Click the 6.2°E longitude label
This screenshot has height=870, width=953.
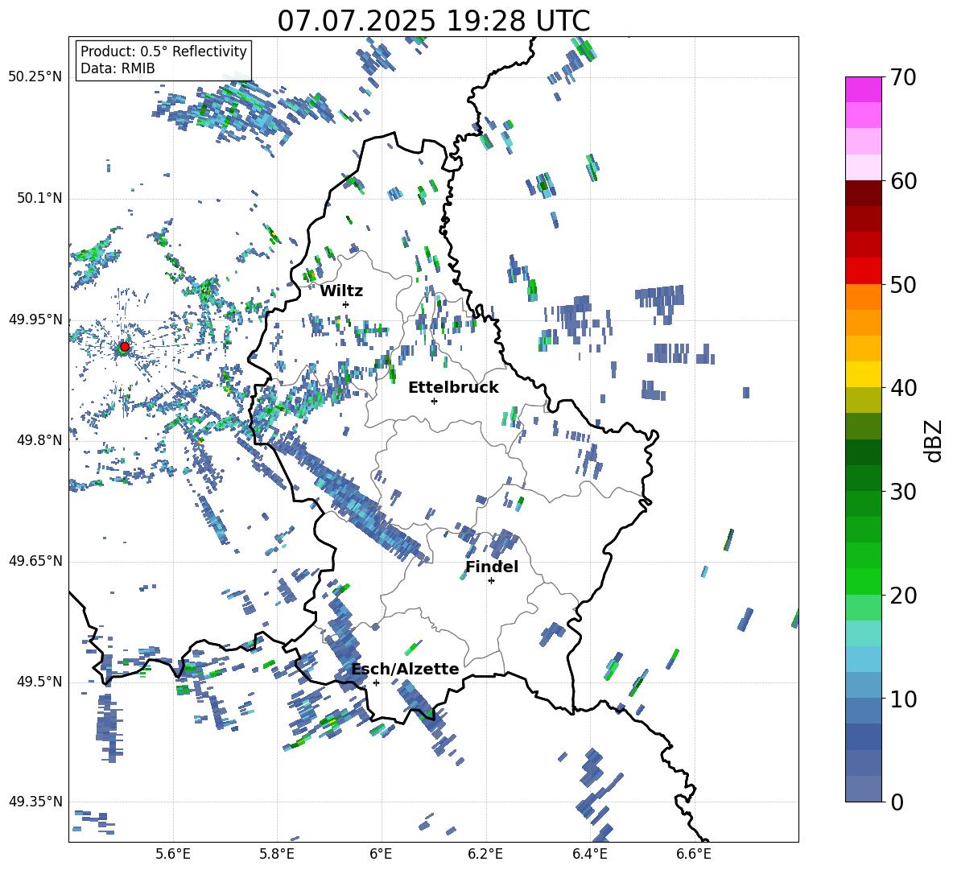(x=485, y=854)
